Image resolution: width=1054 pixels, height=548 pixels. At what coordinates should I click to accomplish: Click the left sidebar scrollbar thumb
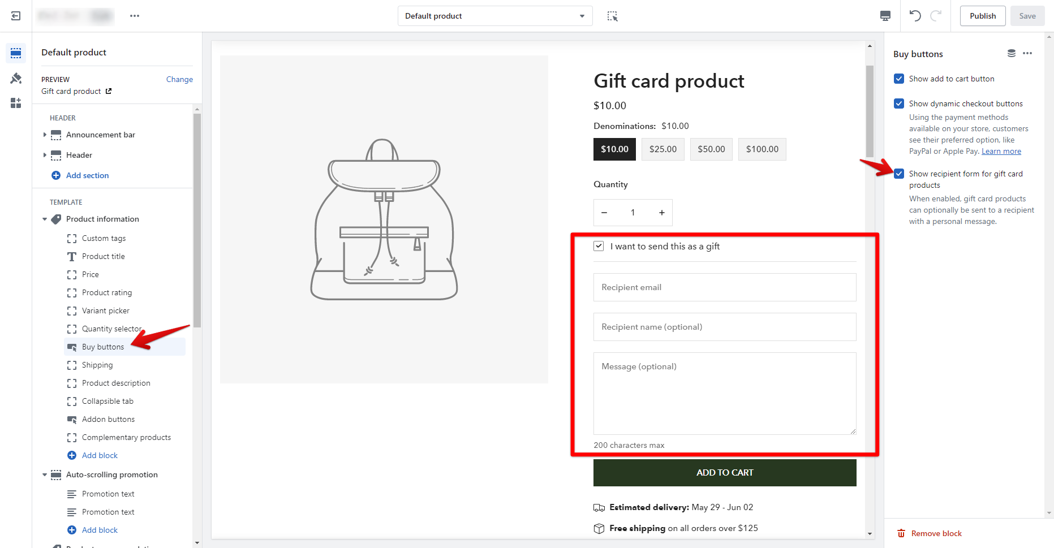pos(197,221)
